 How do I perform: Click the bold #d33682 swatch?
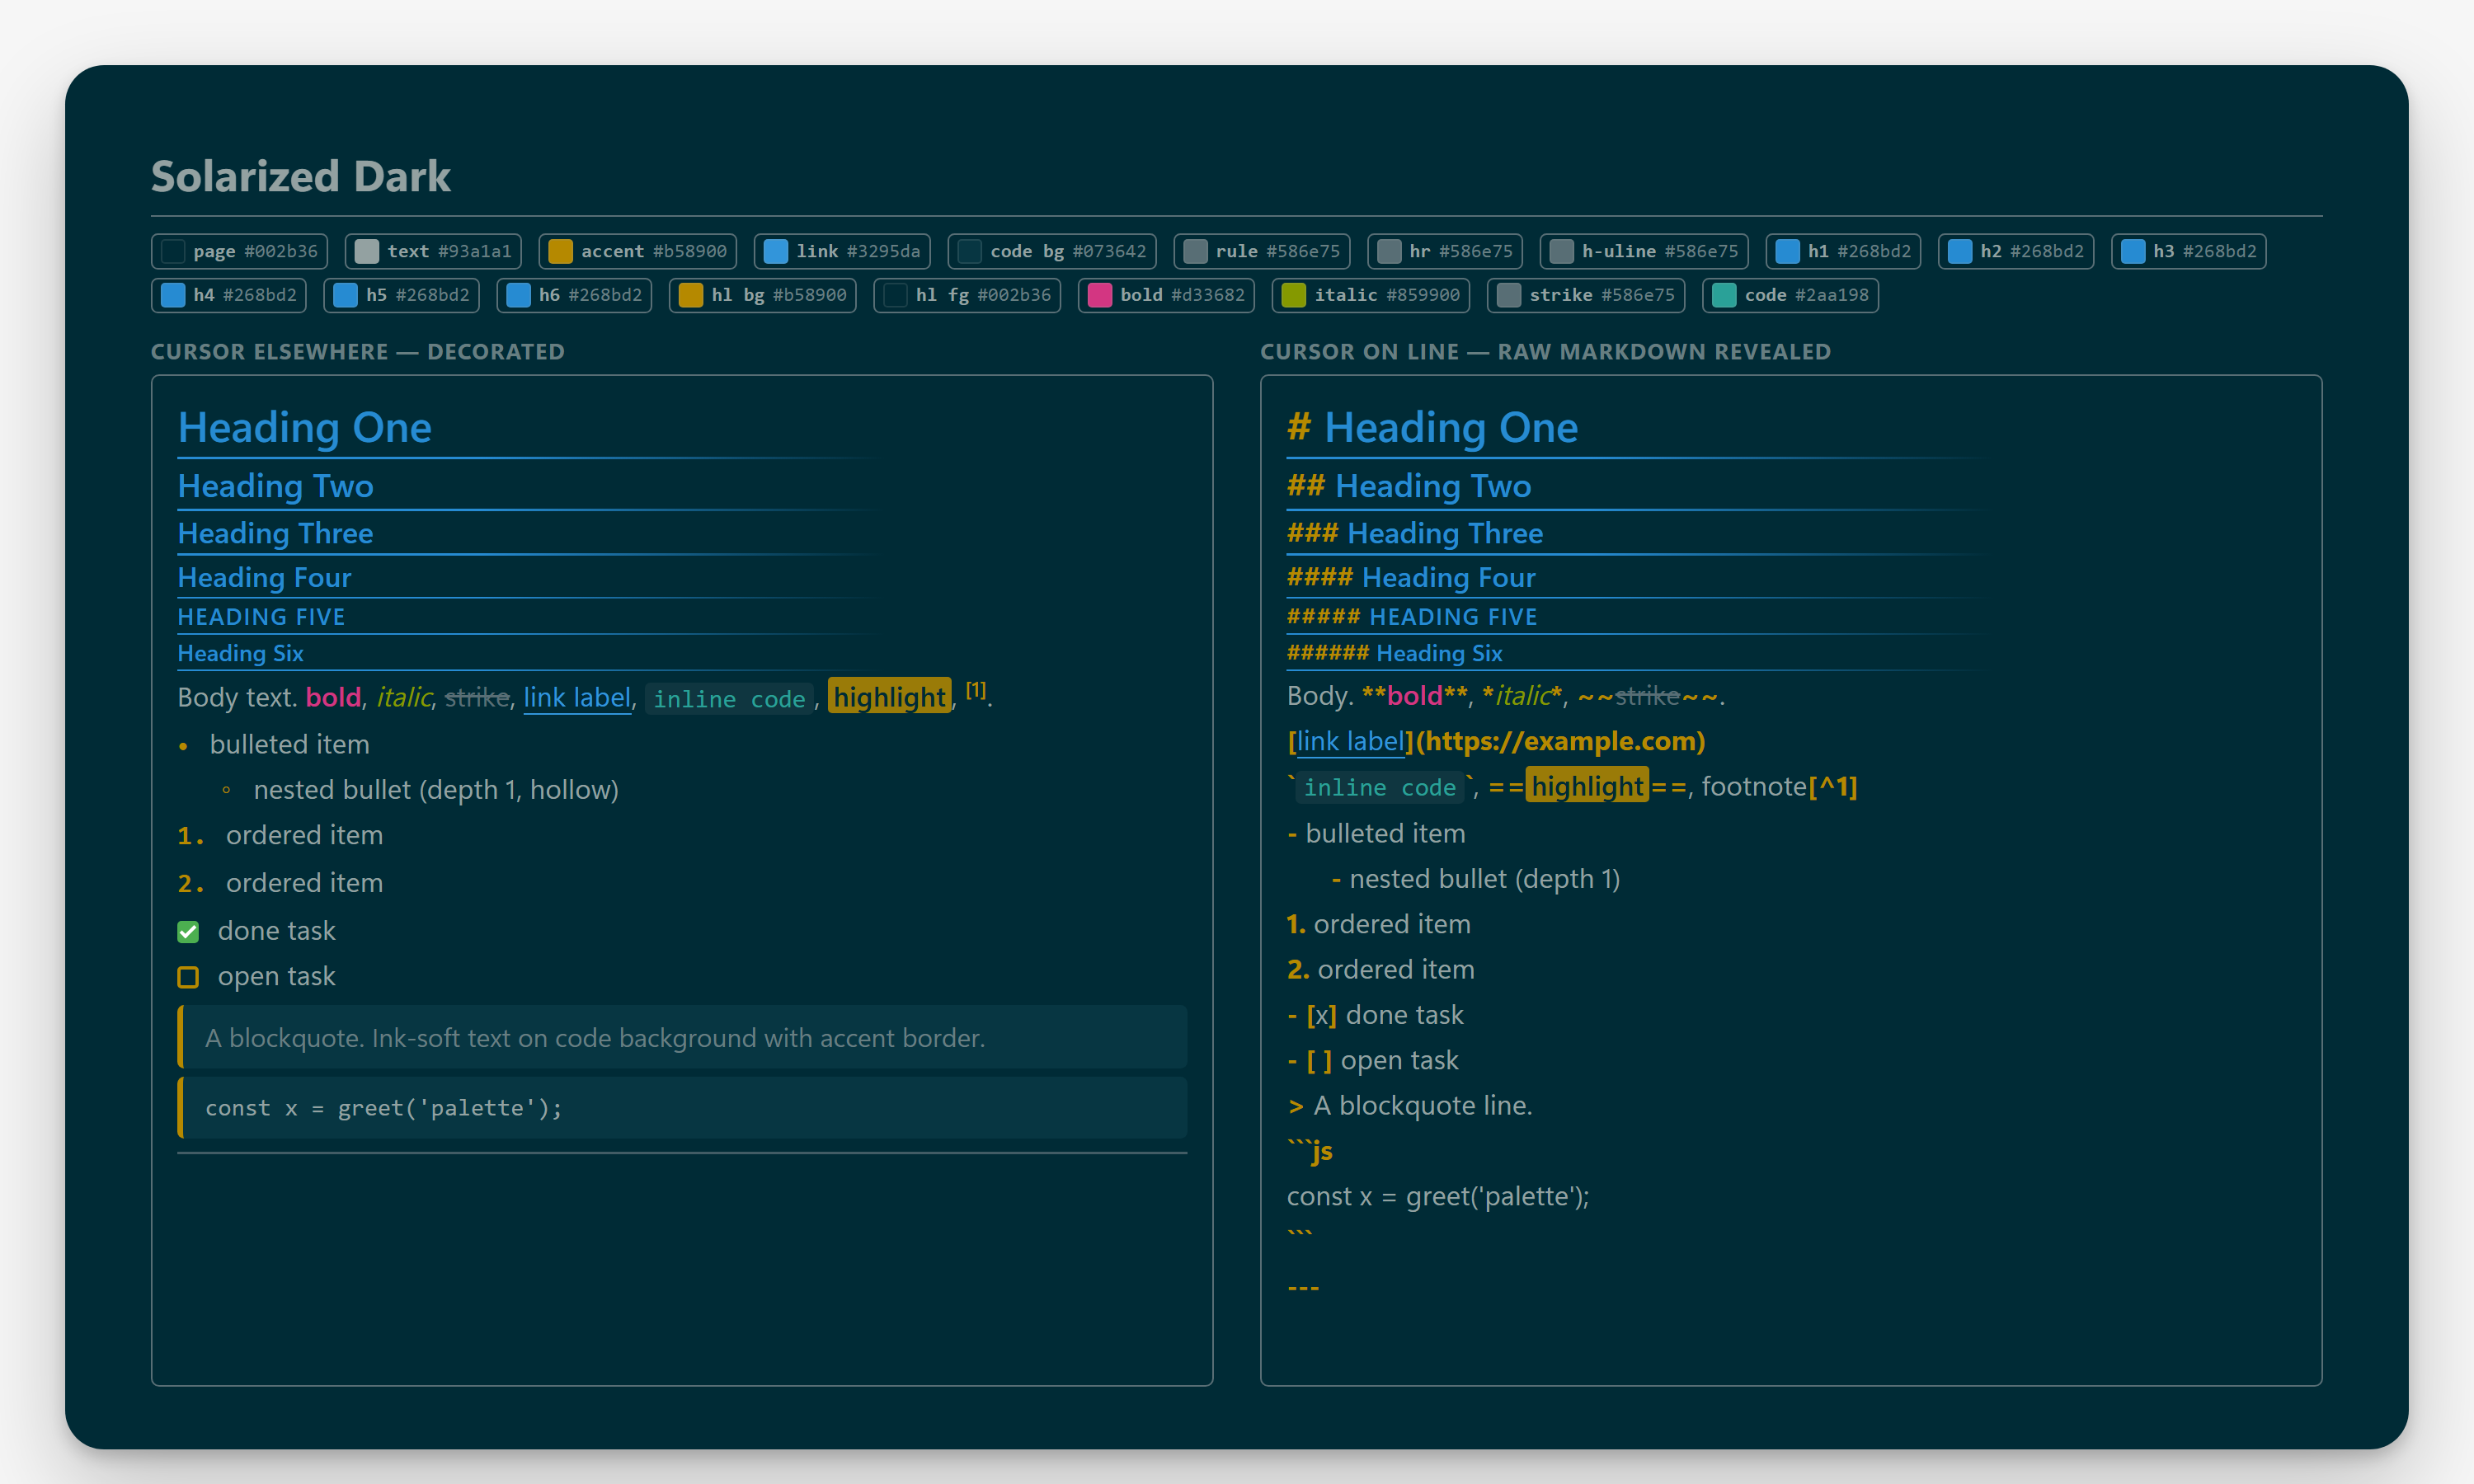(1166, 295)
